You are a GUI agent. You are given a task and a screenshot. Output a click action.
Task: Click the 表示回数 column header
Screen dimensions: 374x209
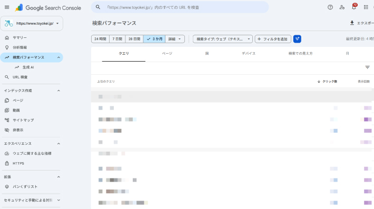click(363, 82)
